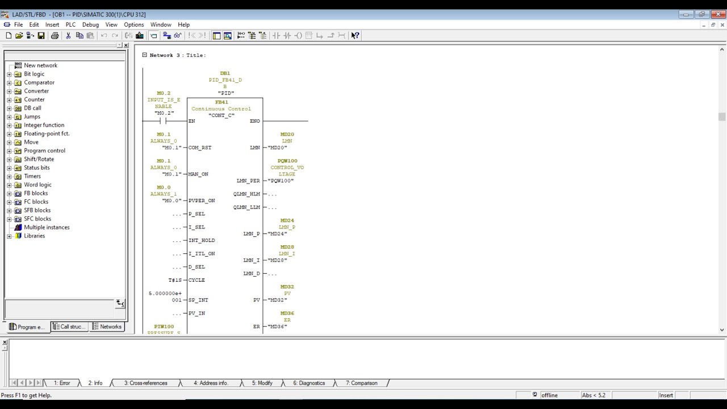The width and height of the screenshot is (727, 409).
Task: Open a file with the Open folder icon
Action: [x=19, y=35]
